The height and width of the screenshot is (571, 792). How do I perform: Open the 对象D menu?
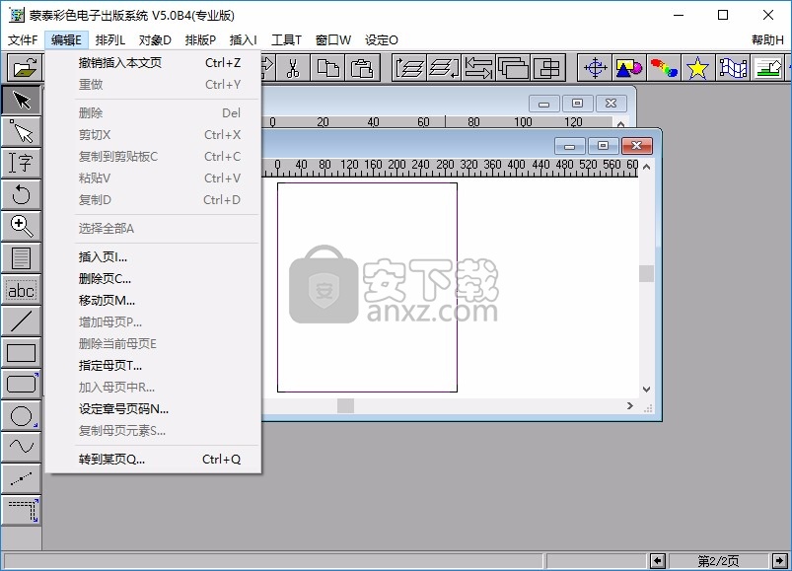click(x=155, y=39)
